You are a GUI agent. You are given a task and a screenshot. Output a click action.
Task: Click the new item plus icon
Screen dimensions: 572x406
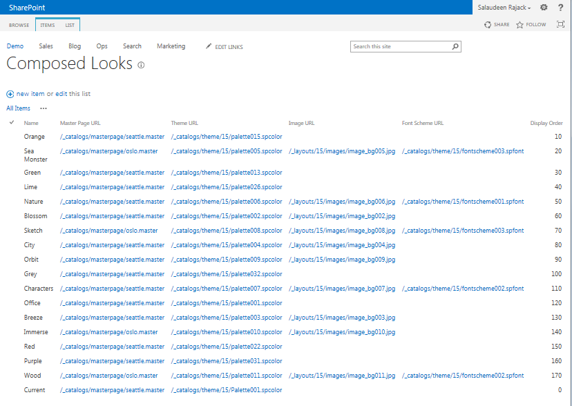(x=10, y=94)
